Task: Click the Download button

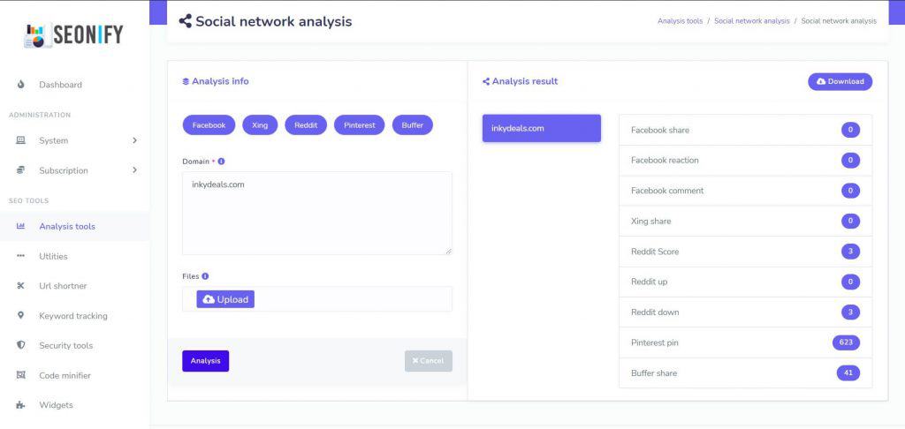Action: tap(840, 81)
